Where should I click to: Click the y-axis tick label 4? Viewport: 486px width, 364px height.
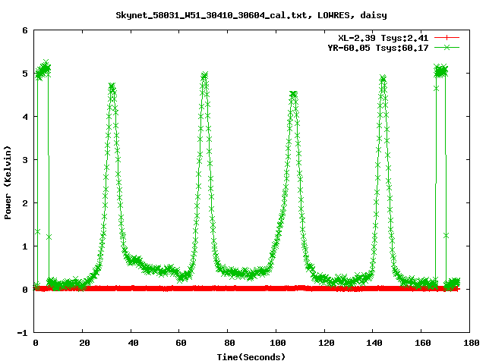25,117
